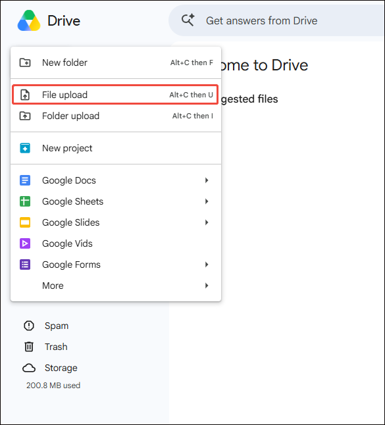
Task: Click the purple Google Vids play icon
Action: 25,243
